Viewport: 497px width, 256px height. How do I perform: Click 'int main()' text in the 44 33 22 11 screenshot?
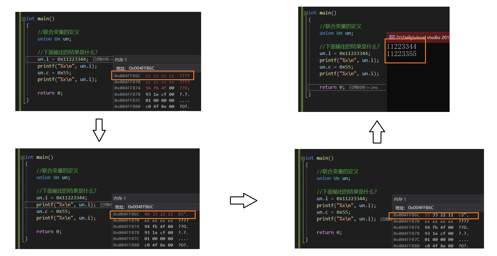click(x=39, y=157)
